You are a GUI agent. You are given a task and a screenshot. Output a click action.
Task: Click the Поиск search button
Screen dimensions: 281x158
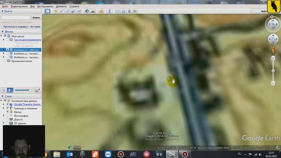click(x=36, y=18)
